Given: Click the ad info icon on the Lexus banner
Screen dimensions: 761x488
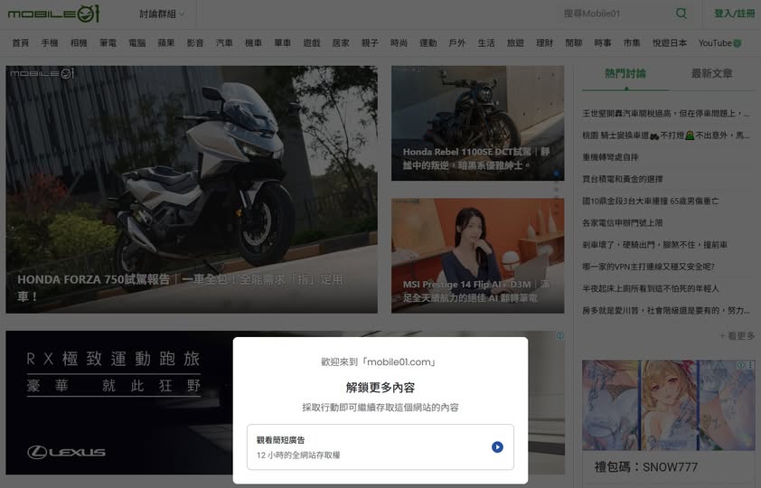Looking at the screenshot, I should tap(559, 336).
